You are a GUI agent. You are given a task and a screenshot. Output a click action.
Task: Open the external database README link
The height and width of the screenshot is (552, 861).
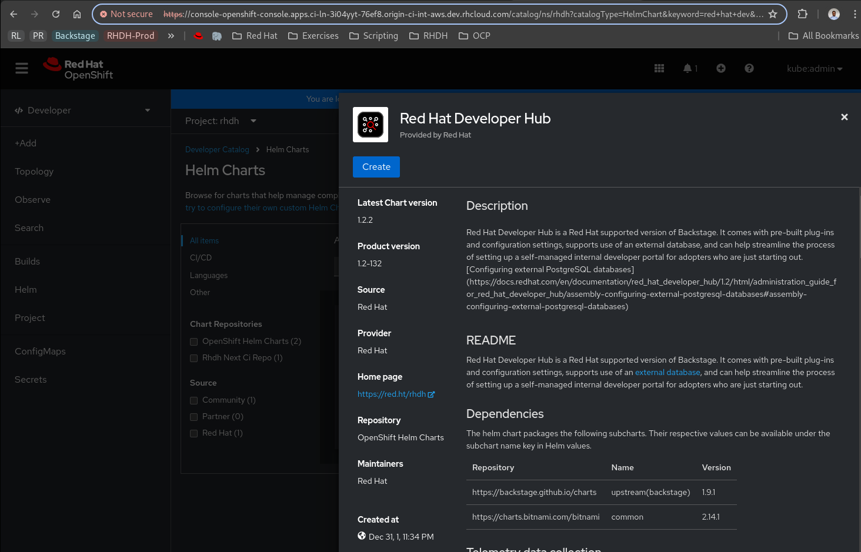tap(668, 373)
